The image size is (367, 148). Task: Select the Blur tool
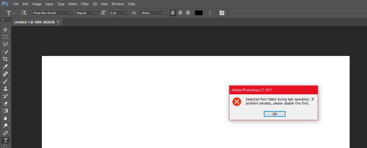5,118
